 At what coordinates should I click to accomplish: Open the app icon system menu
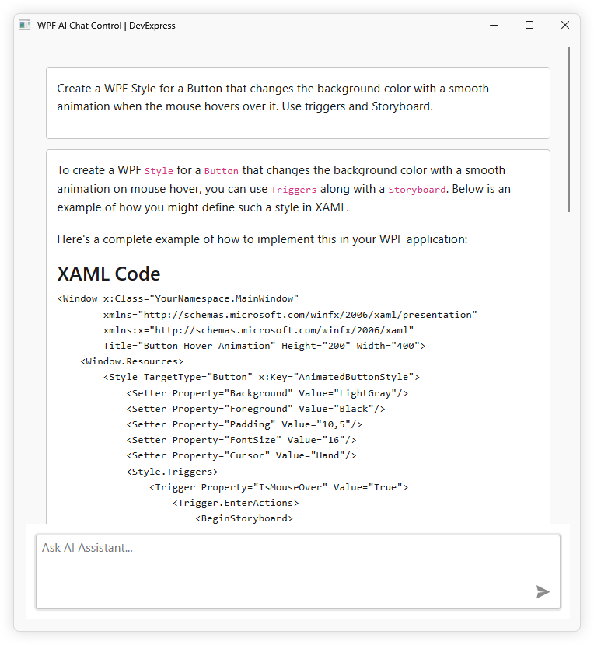click(25, 26)
